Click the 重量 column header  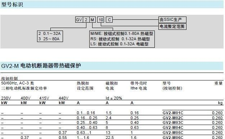[x=219, y=83]
